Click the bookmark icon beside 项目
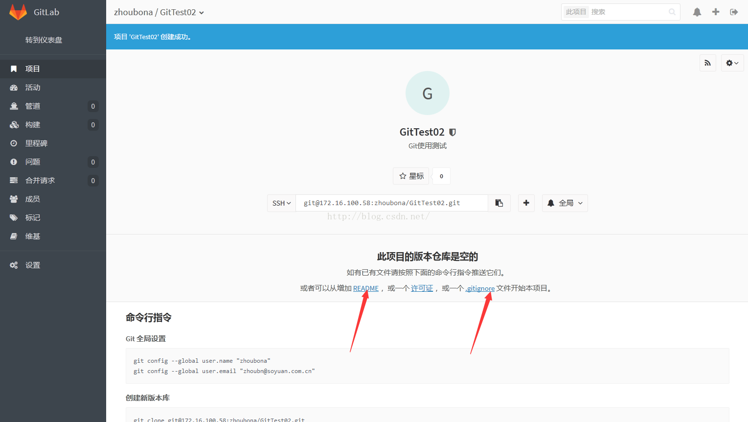The image size is (748, 422). point(14,69)
